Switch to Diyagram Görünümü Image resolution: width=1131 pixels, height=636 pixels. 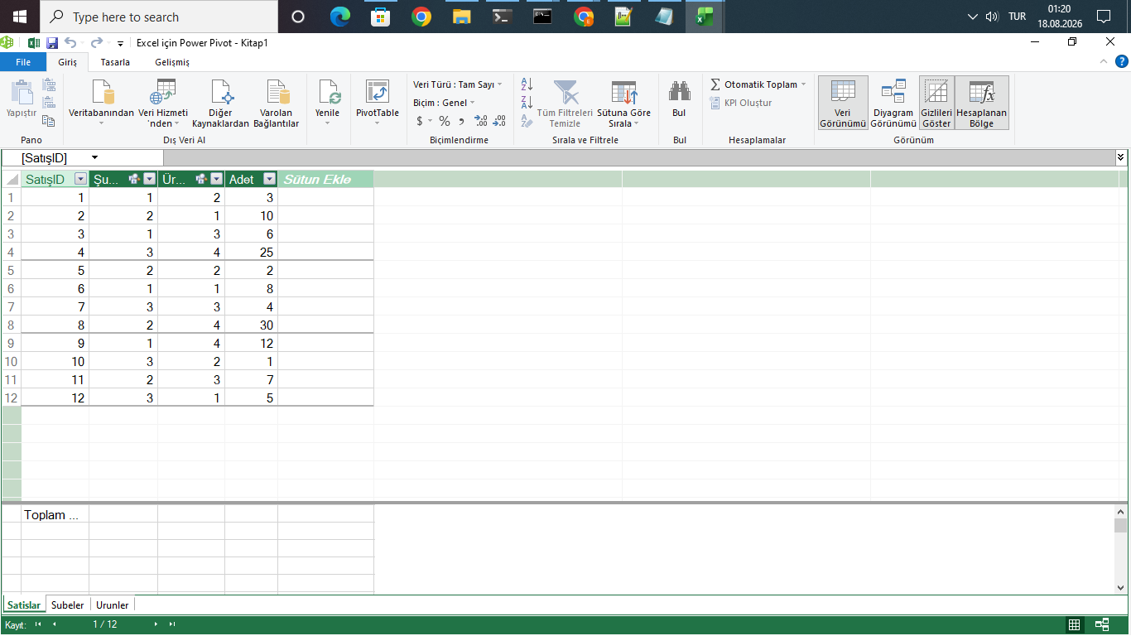pyautogui.click(x=893, y=104)
